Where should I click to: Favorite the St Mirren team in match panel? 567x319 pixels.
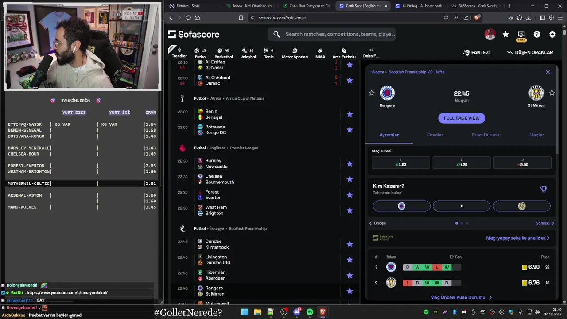point(552,93)
